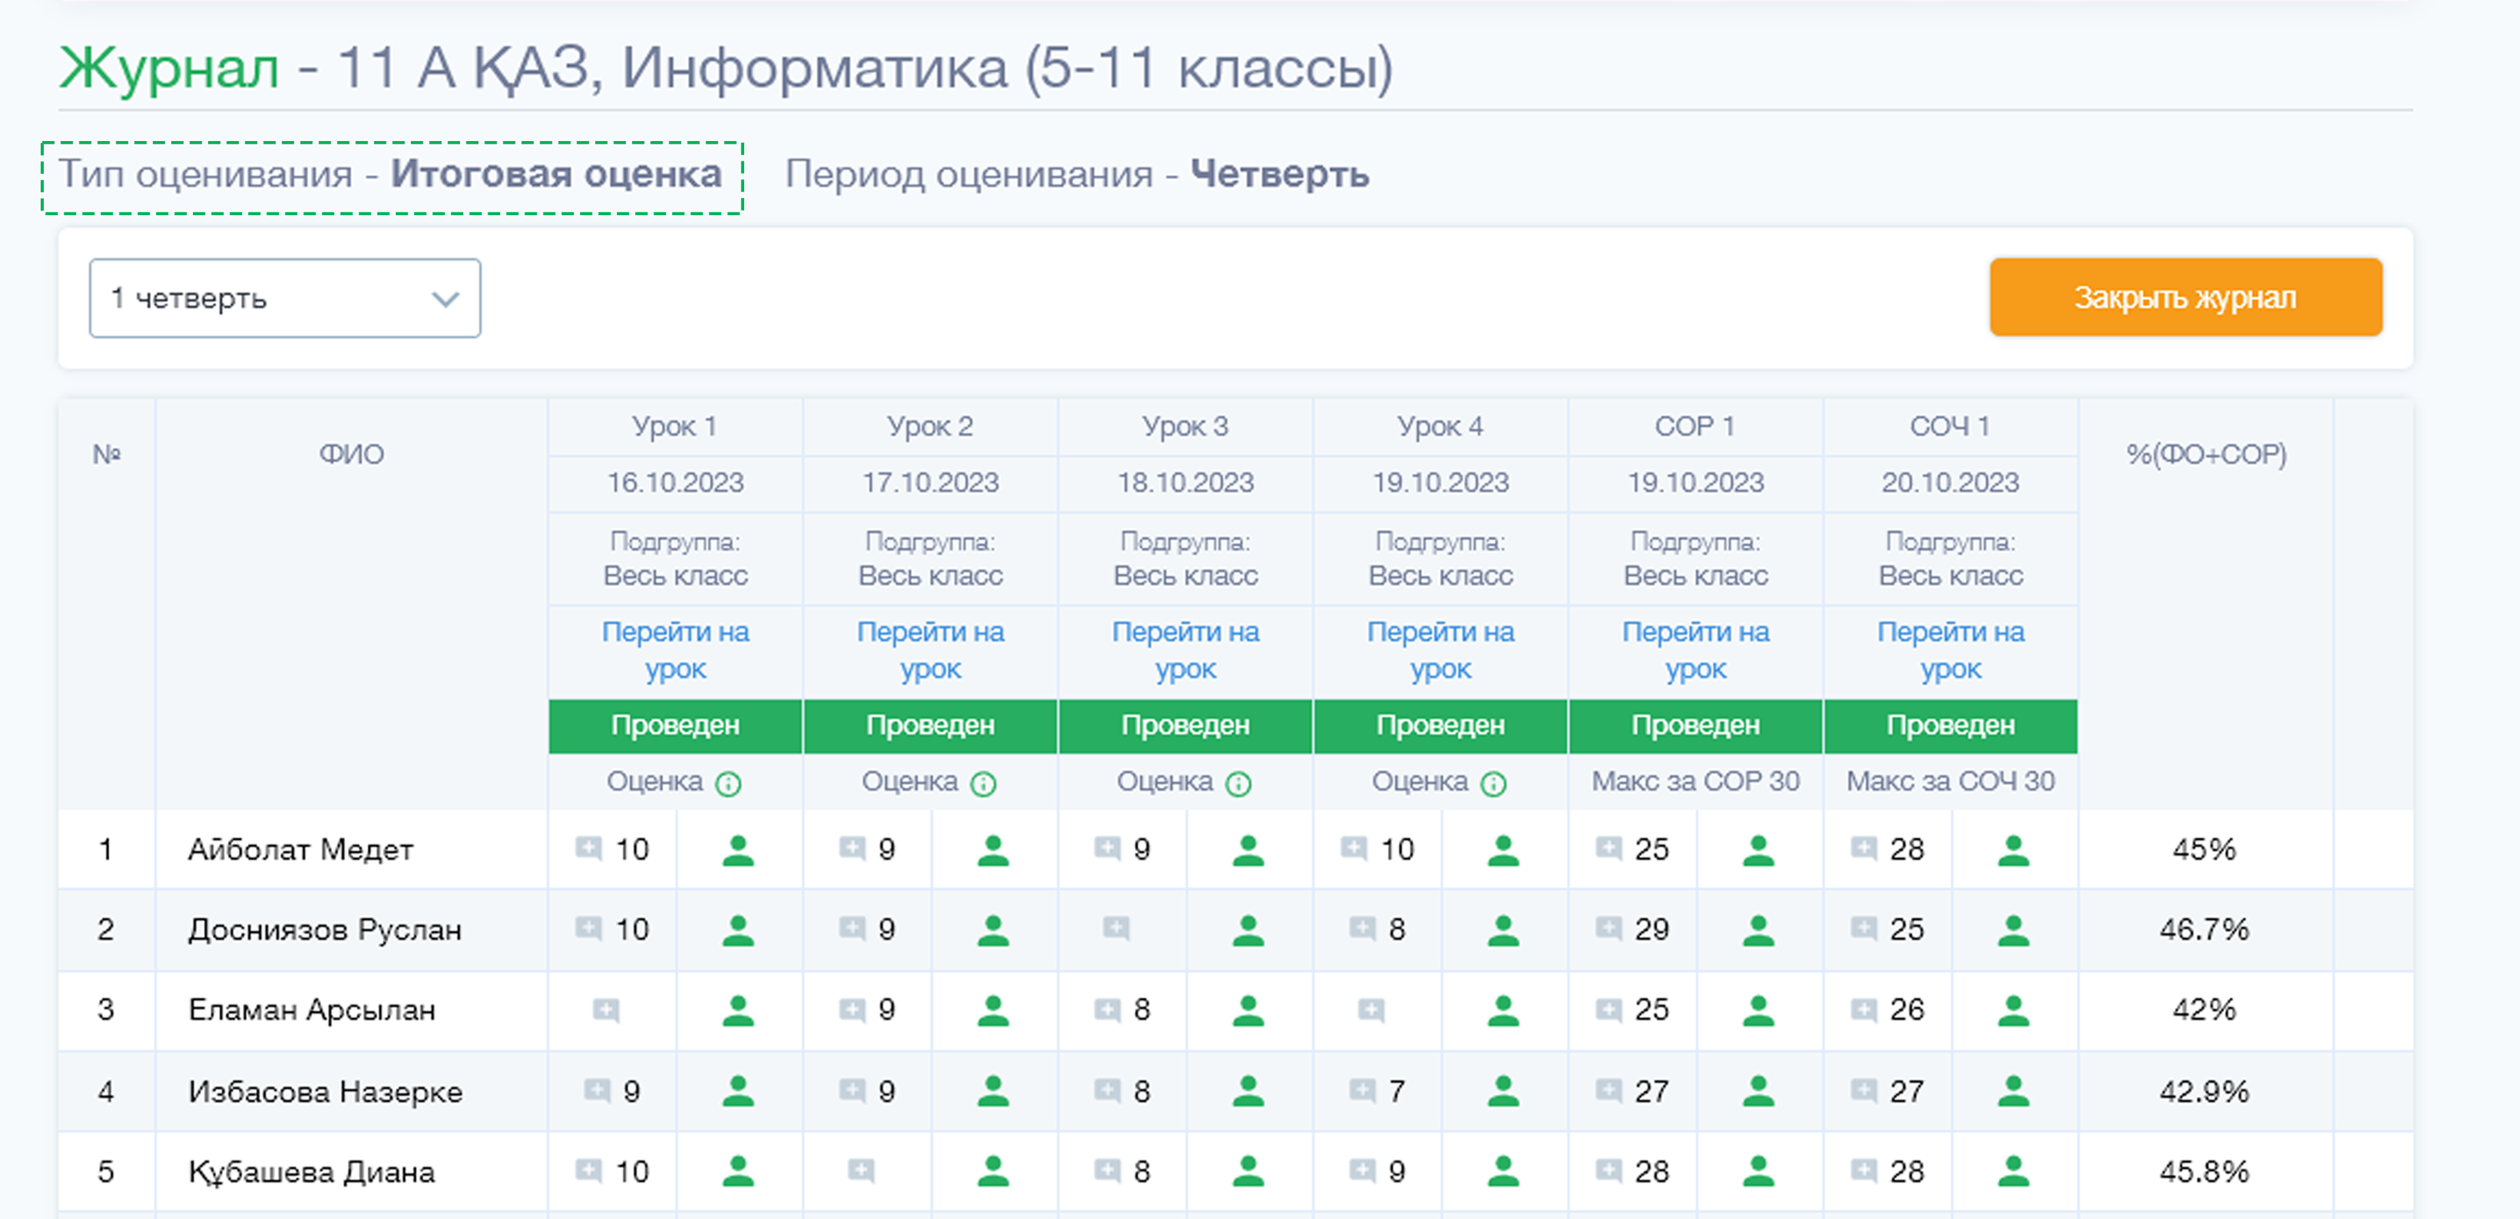Click empty comment icon for Еламан Арсылан Урок 1
The height and width of the screenshot is (1219, 2520).
point(606,1010)
